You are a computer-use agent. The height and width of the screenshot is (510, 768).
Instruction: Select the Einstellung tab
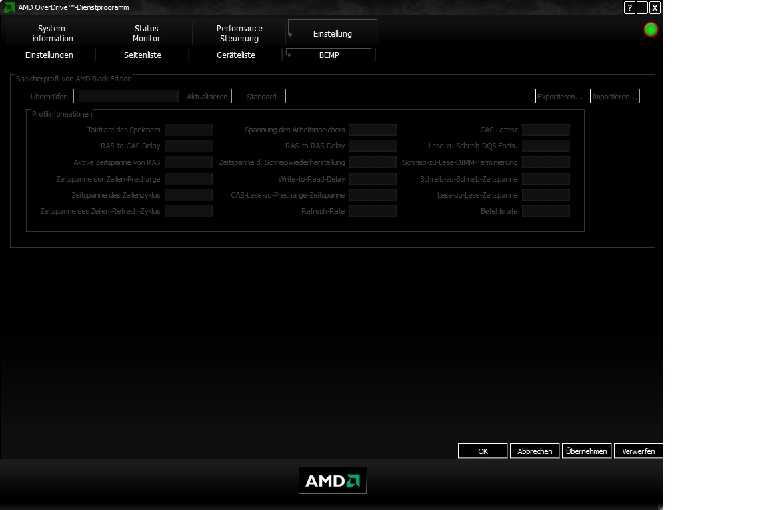pyautogui.click(x=333, y=33)
